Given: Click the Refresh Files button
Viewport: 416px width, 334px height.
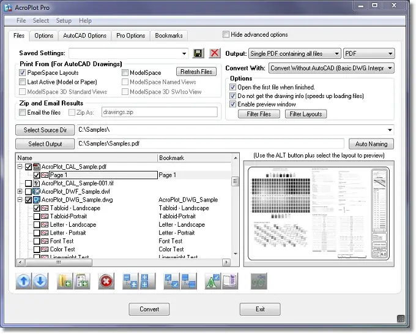Looking at the screenshot, I should tap(196, 72).
